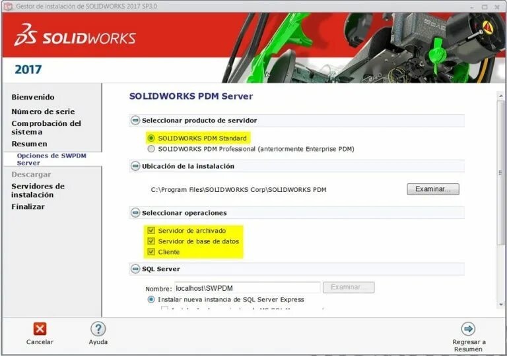Viewport: 507px width, 356px height.
Task: Click Servidores de instalación step
Action: tap(38, 191)
